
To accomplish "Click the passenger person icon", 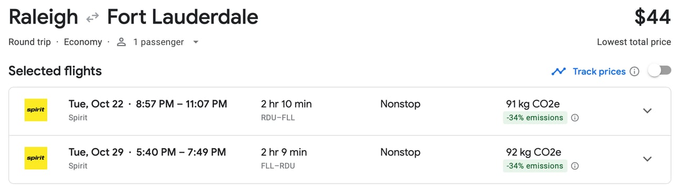I will (x=121, y=42).
